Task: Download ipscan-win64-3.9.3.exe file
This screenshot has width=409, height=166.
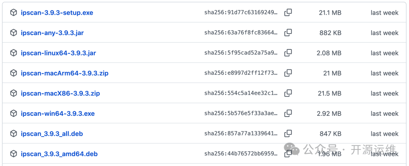Action: tap(58, 114)
